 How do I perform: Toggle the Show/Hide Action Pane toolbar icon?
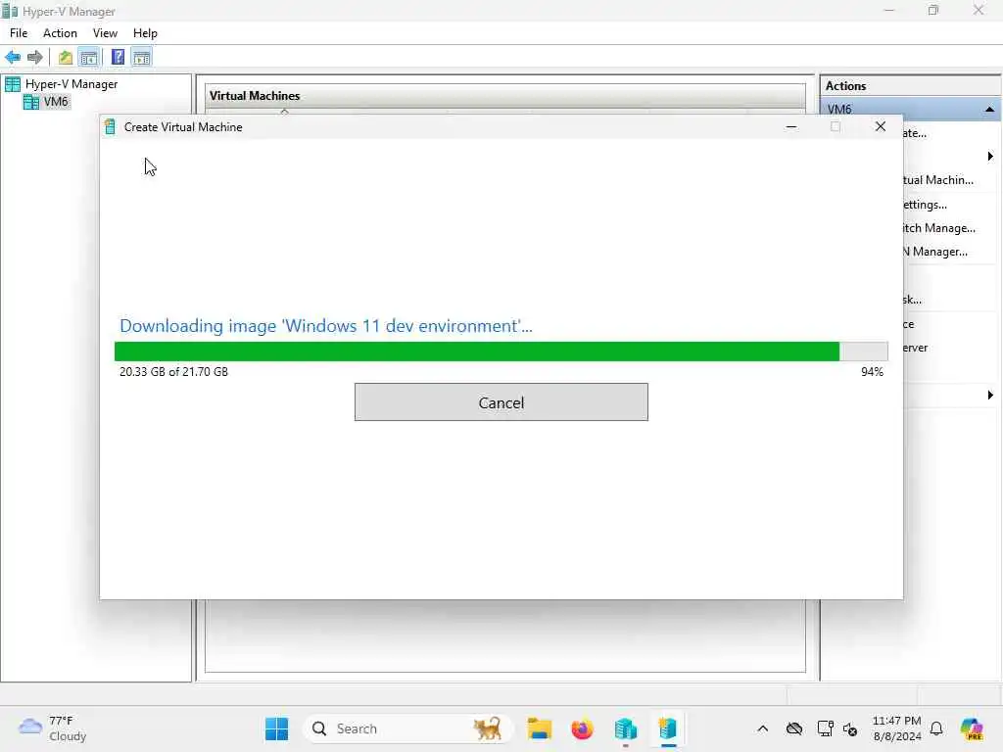click(141, 58)
